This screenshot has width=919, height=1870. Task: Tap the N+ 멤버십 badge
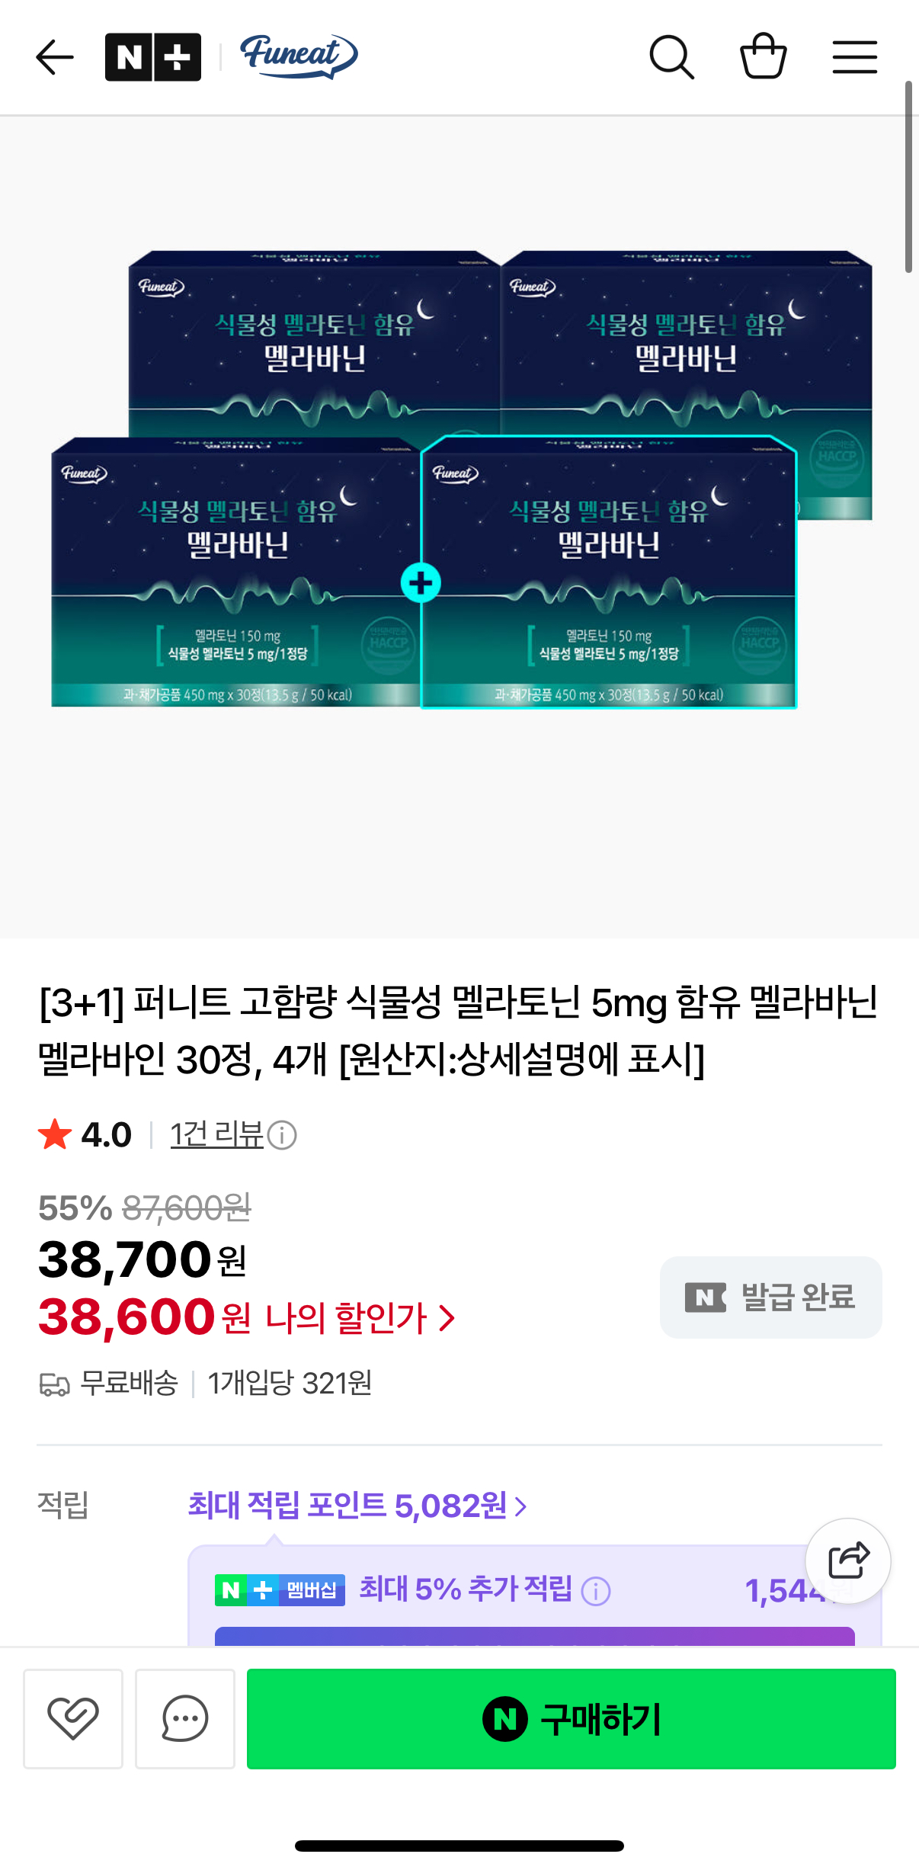coord(280,1590)
